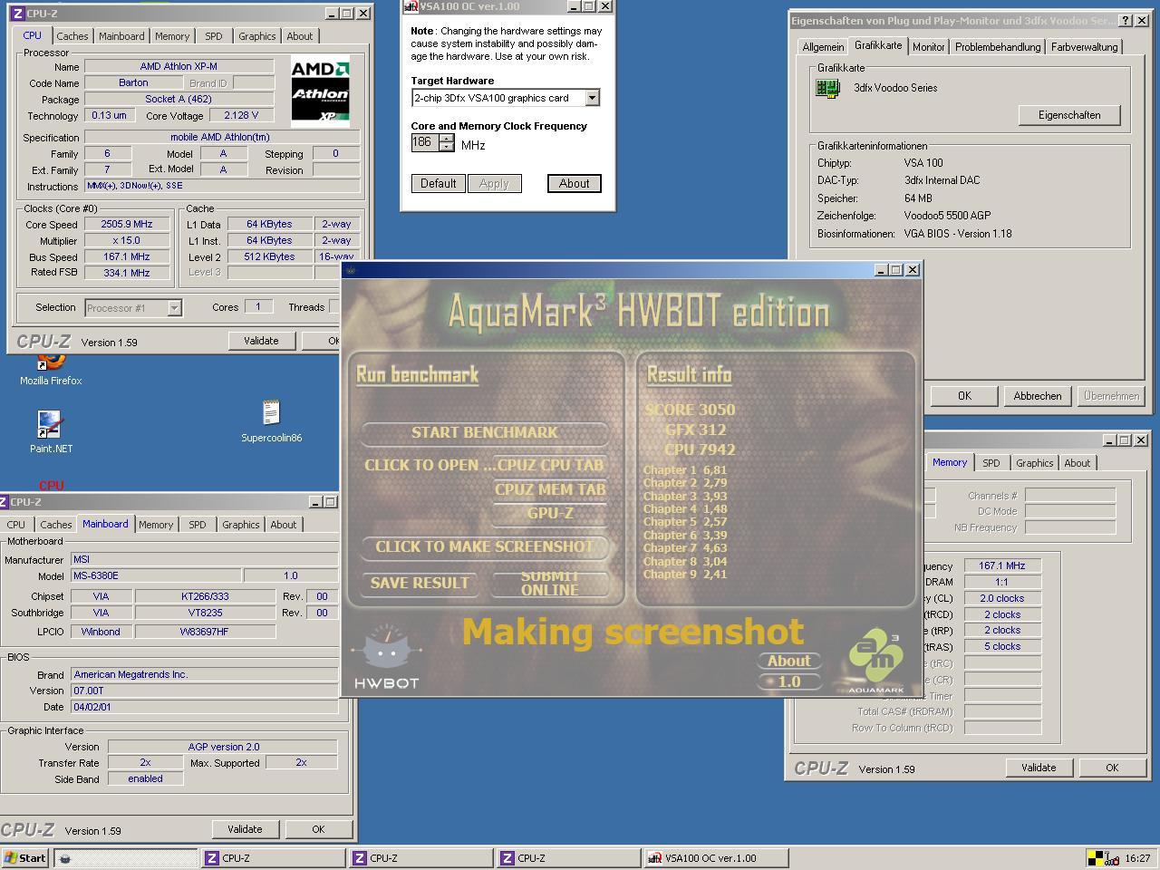Click the Southbridge value VT8235
1160x870 pixels.
tap(205, 613)
